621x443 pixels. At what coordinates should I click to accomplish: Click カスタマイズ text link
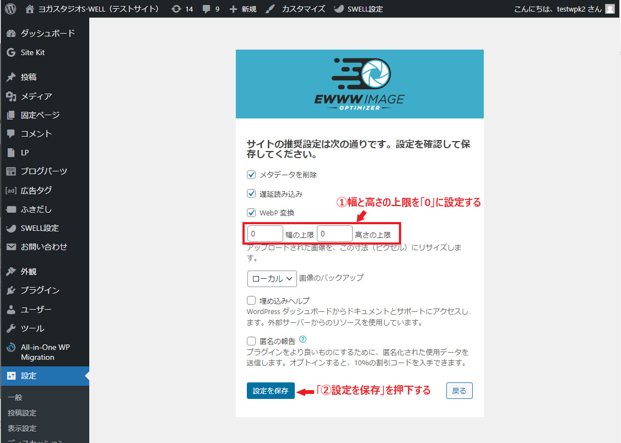(304, 9)
